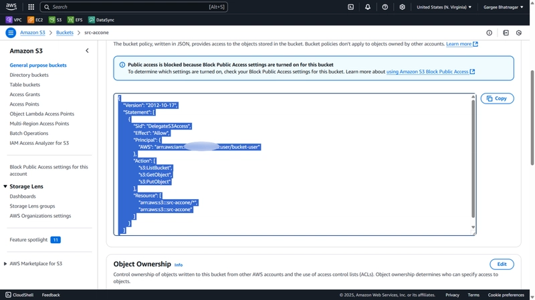Image resolution: width=535 pixels, height=300 pixels.
Task: Click the Object Ownership Info link
Action: (x=179, y=265)
